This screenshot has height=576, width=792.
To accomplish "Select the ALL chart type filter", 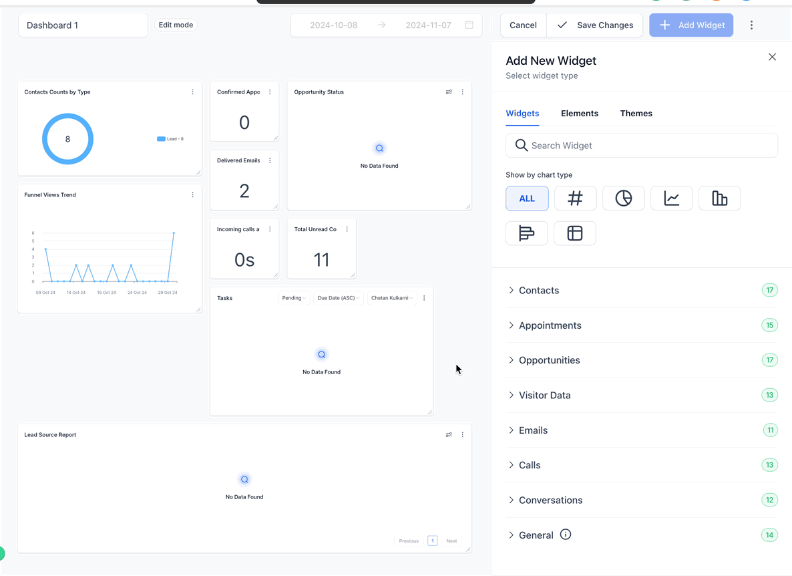I will (527, 198).
